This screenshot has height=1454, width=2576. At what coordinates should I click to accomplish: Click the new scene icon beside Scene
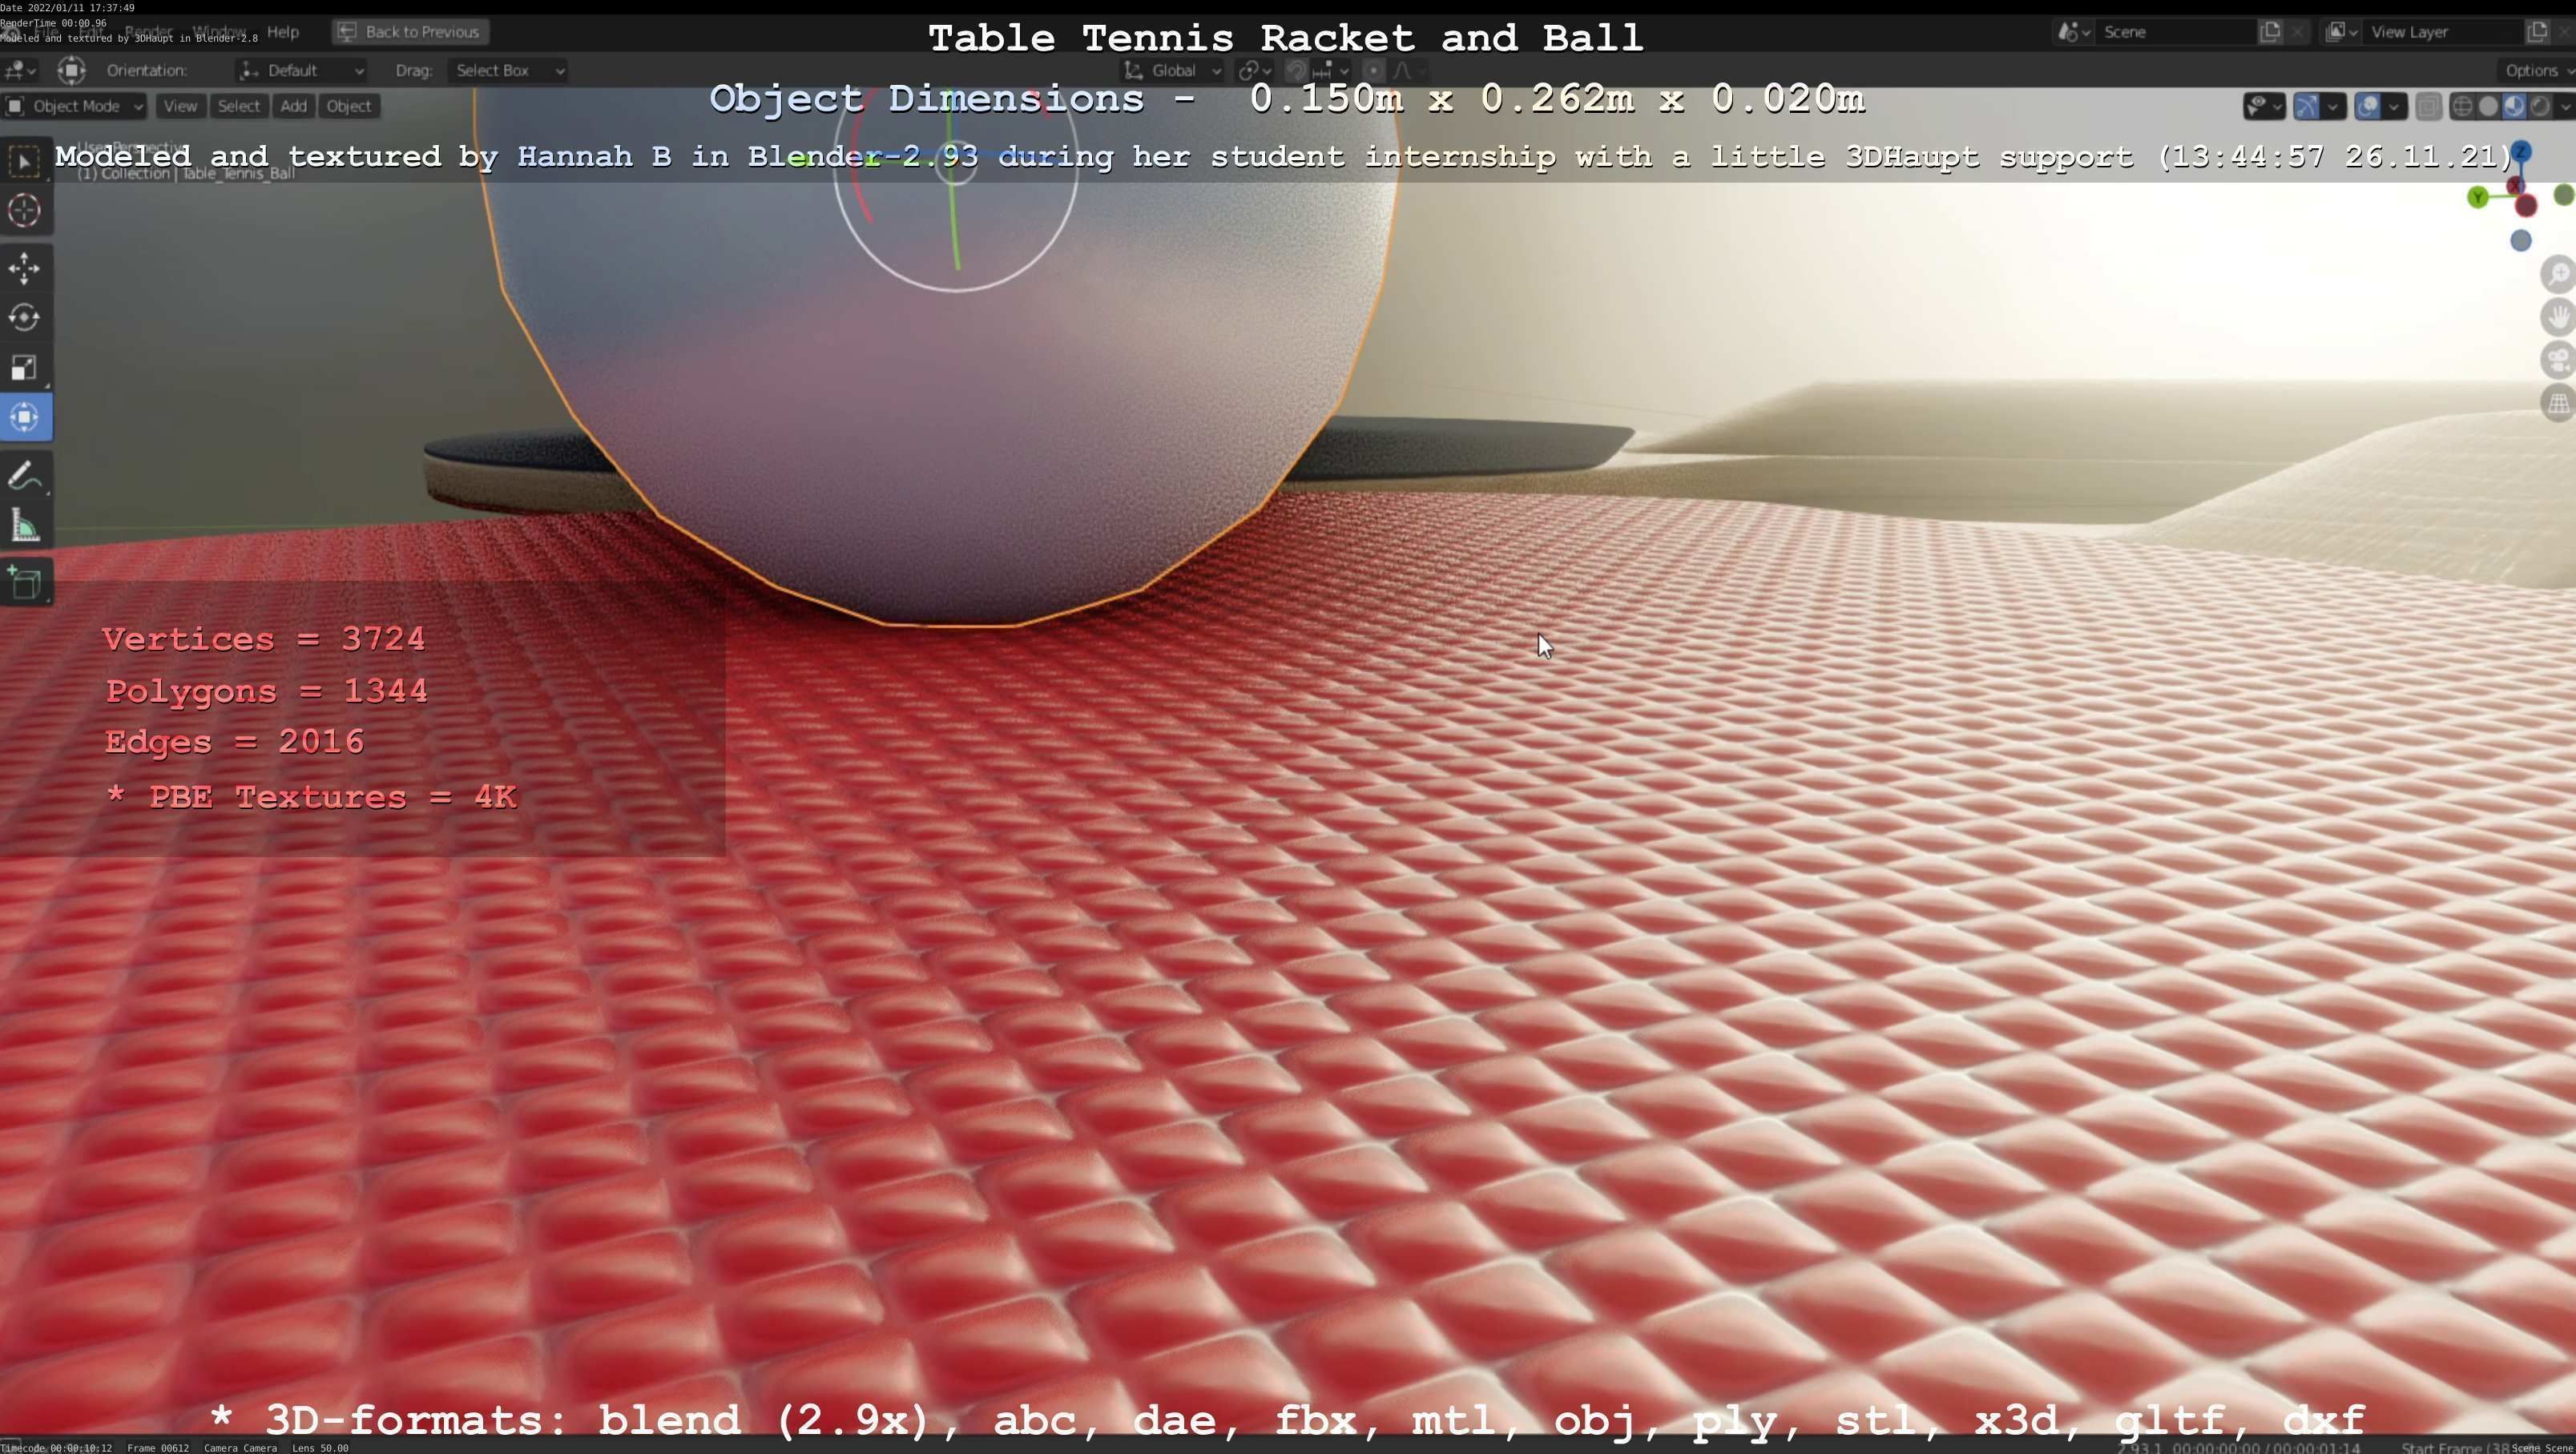coord(2271,32)
